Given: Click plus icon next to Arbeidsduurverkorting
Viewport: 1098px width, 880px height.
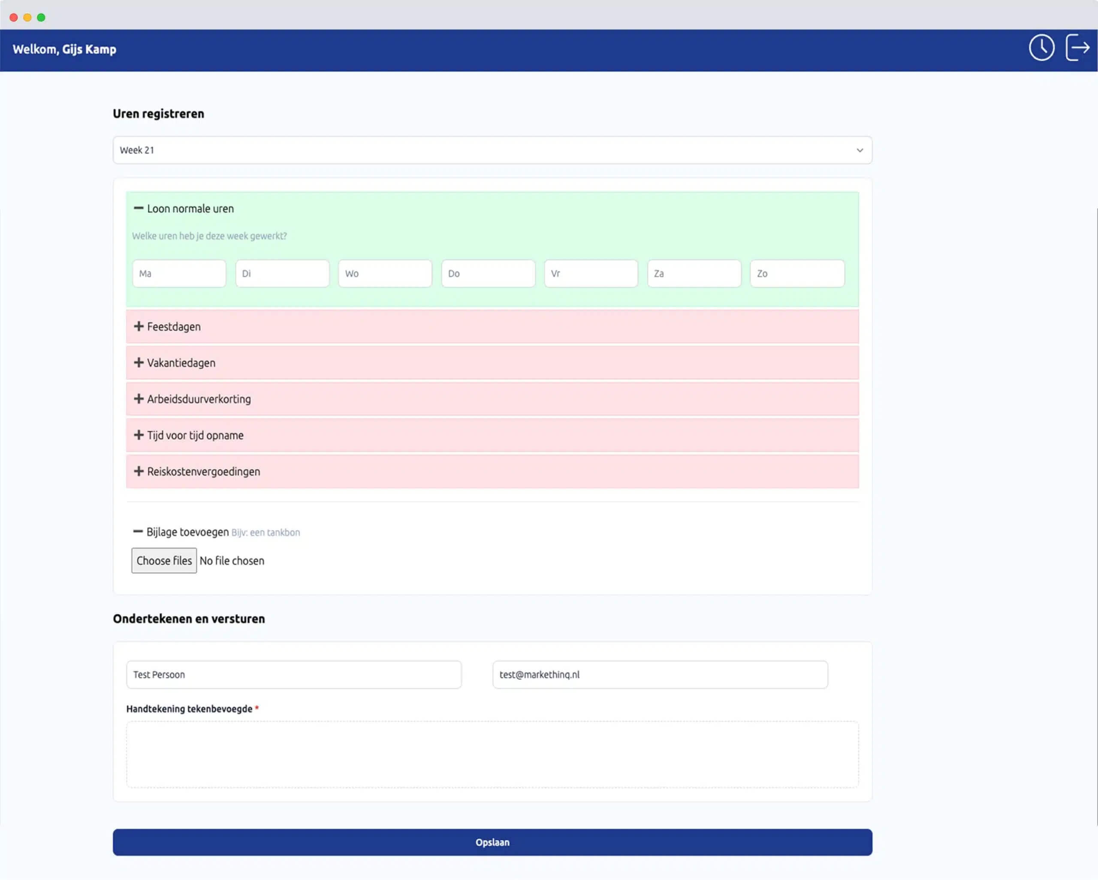Looking at the screenshot, I should point(138,399).
